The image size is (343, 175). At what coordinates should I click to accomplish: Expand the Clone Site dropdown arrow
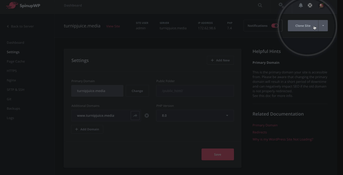click(x=323, y=26)
